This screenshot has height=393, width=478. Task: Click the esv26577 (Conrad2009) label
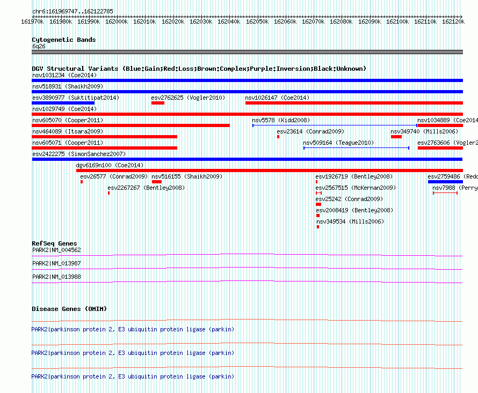click(114, 176)
